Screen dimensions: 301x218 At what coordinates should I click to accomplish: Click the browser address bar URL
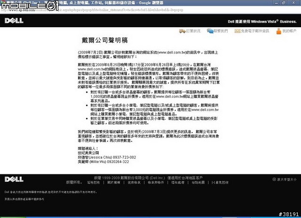coord(92,10)
